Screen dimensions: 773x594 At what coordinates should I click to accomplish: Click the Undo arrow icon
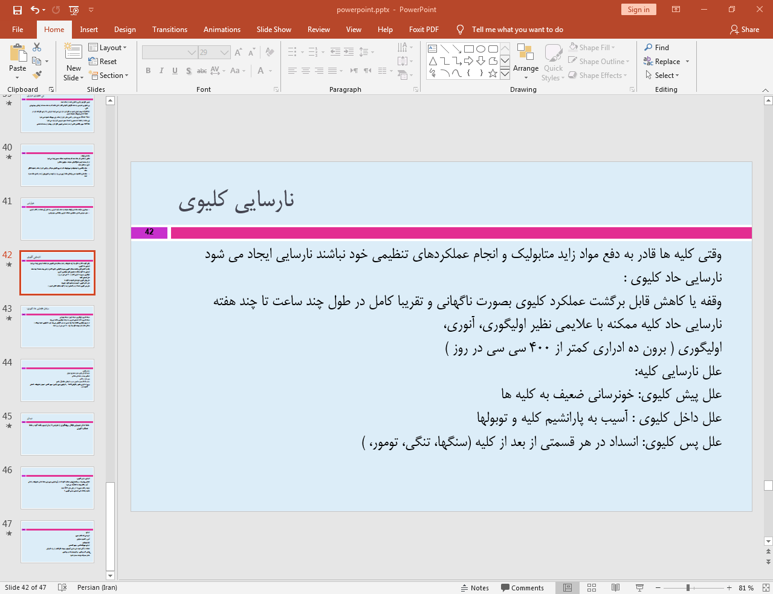click(35, 10)
